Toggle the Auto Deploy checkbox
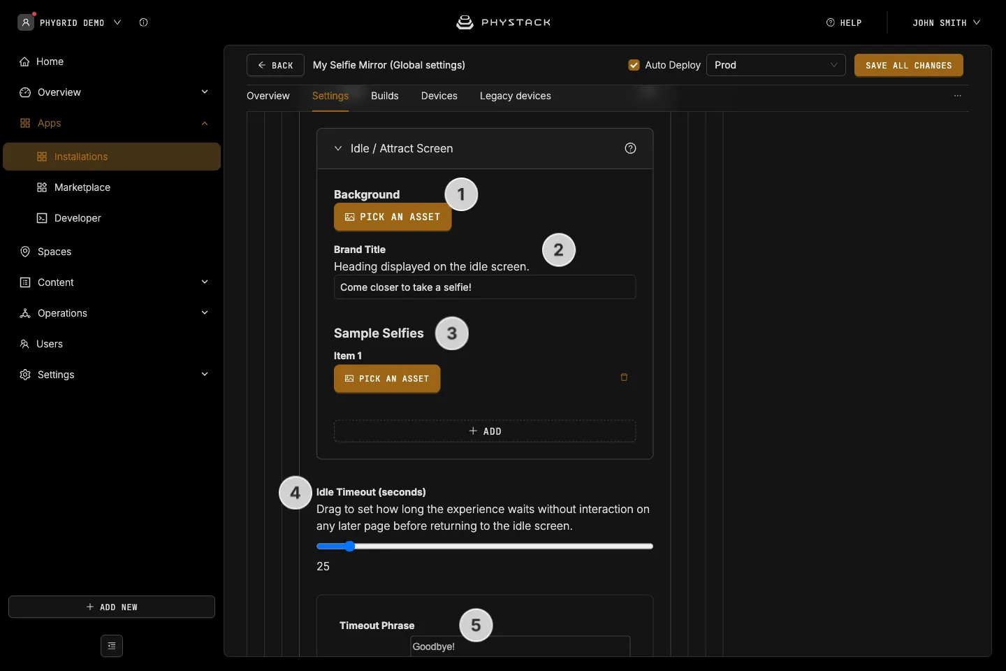The image size is (1006, 671). 634,65
